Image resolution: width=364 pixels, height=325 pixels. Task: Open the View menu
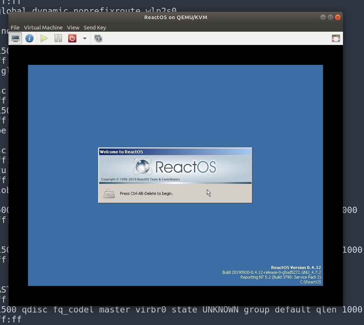pos(73,28)
